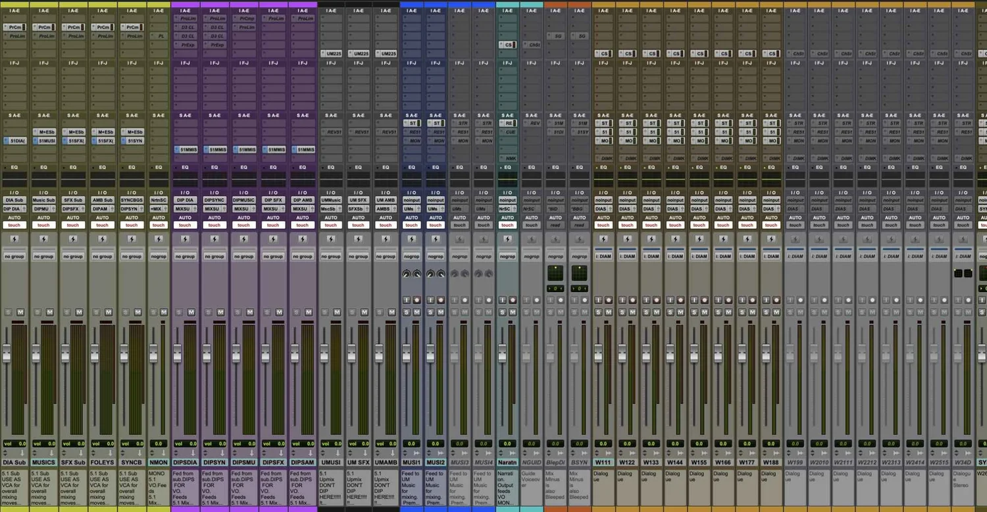Screen dimensions: 987x512
Task: Click the EQ section label on MUSICS track
Action: point(43,167)
